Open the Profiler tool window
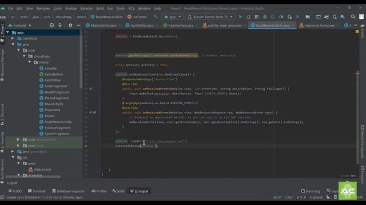Screen dimensions: 366x205 [99, 191]
